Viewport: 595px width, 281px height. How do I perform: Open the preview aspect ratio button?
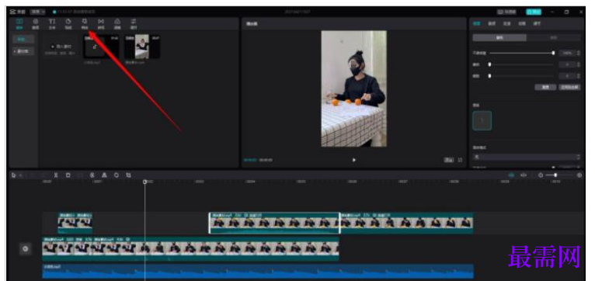449,160
